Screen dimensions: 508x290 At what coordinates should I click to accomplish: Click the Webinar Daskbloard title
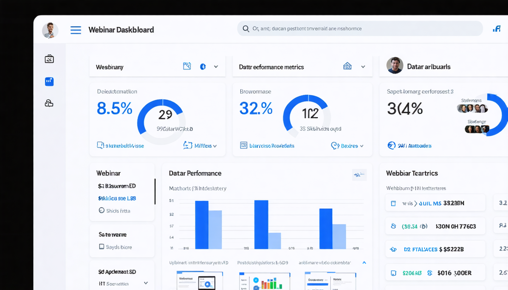[x=121, y=30]
